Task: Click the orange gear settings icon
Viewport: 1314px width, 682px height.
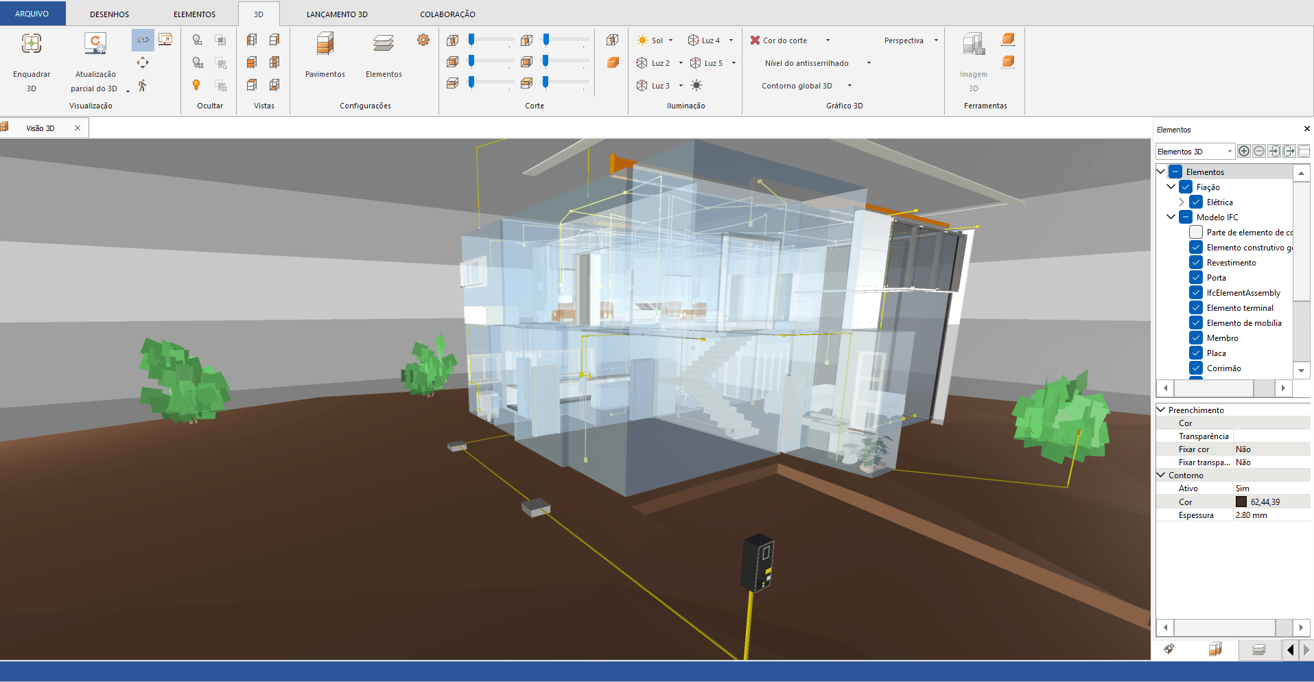Action: tap(423, 40)
